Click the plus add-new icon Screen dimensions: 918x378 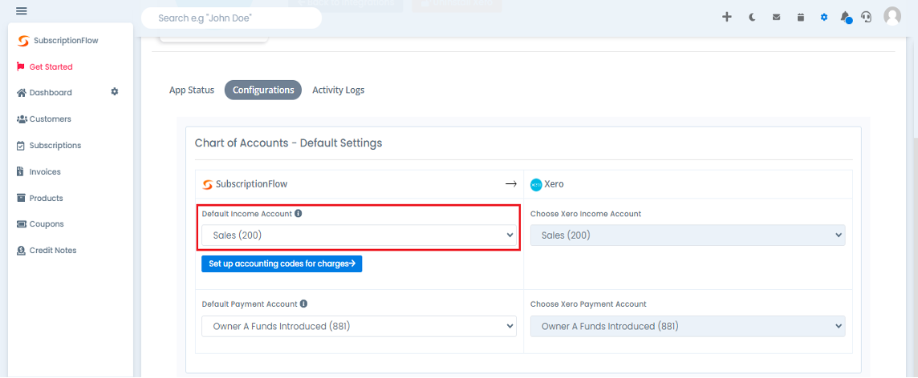coord(726,17)
